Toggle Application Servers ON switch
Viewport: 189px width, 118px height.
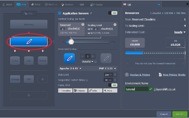pos(113,13)
